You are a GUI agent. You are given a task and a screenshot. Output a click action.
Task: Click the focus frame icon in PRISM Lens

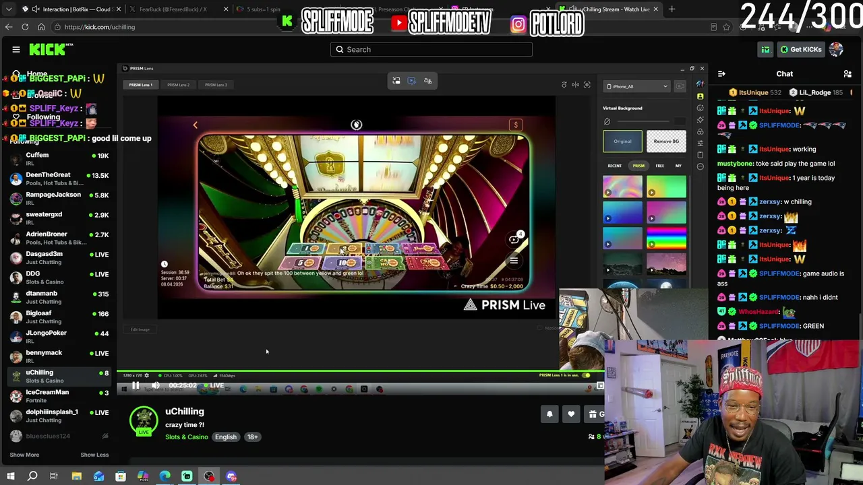[587, 85]
